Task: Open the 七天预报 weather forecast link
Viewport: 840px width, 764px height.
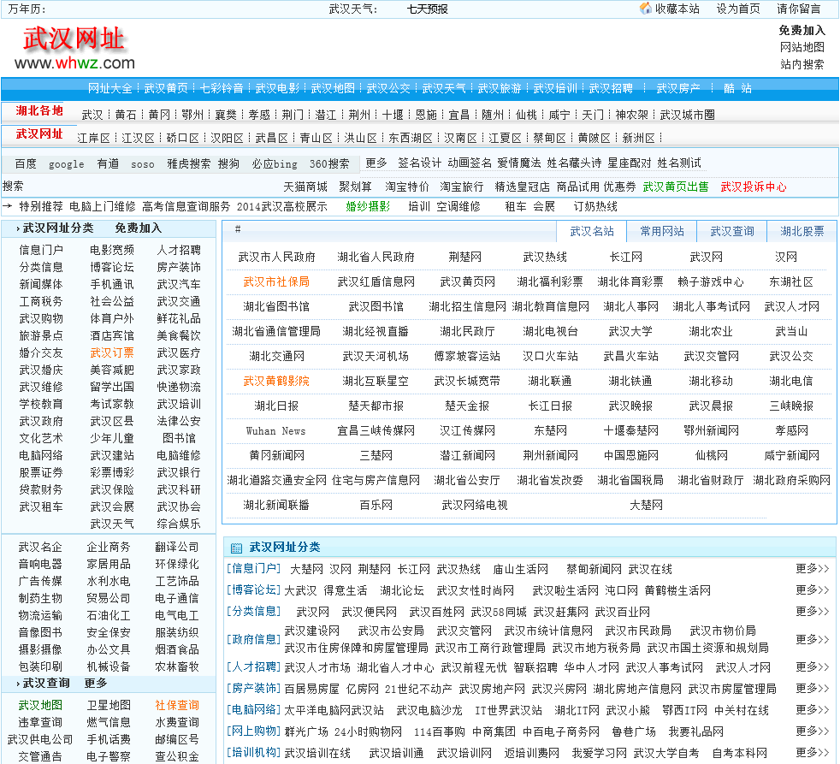Action: (x=427, y=9)
